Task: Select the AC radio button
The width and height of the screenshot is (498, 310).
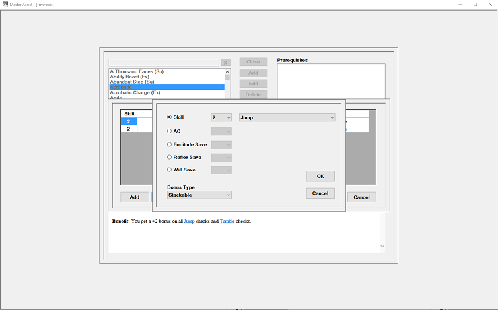Action: coord(169,131)
